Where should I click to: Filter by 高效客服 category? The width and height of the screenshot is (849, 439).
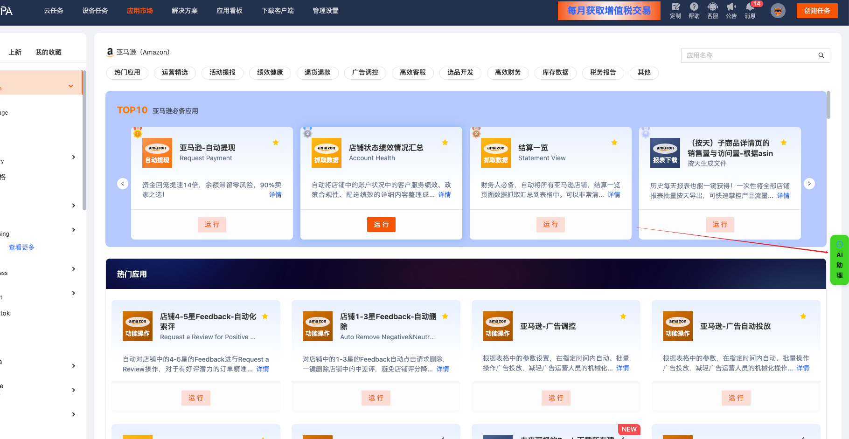pyautogui.click(x=413, y=73)
